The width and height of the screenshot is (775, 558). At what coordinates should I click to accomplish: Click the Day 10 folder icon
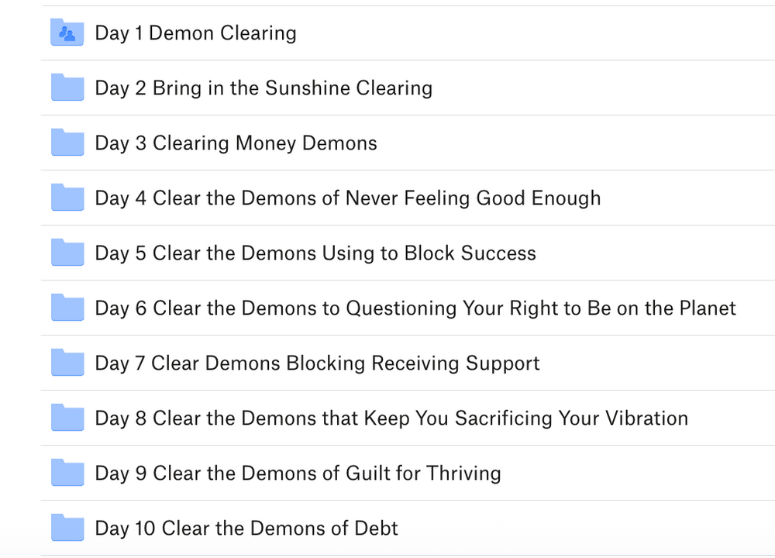click(x=67, y=527)
